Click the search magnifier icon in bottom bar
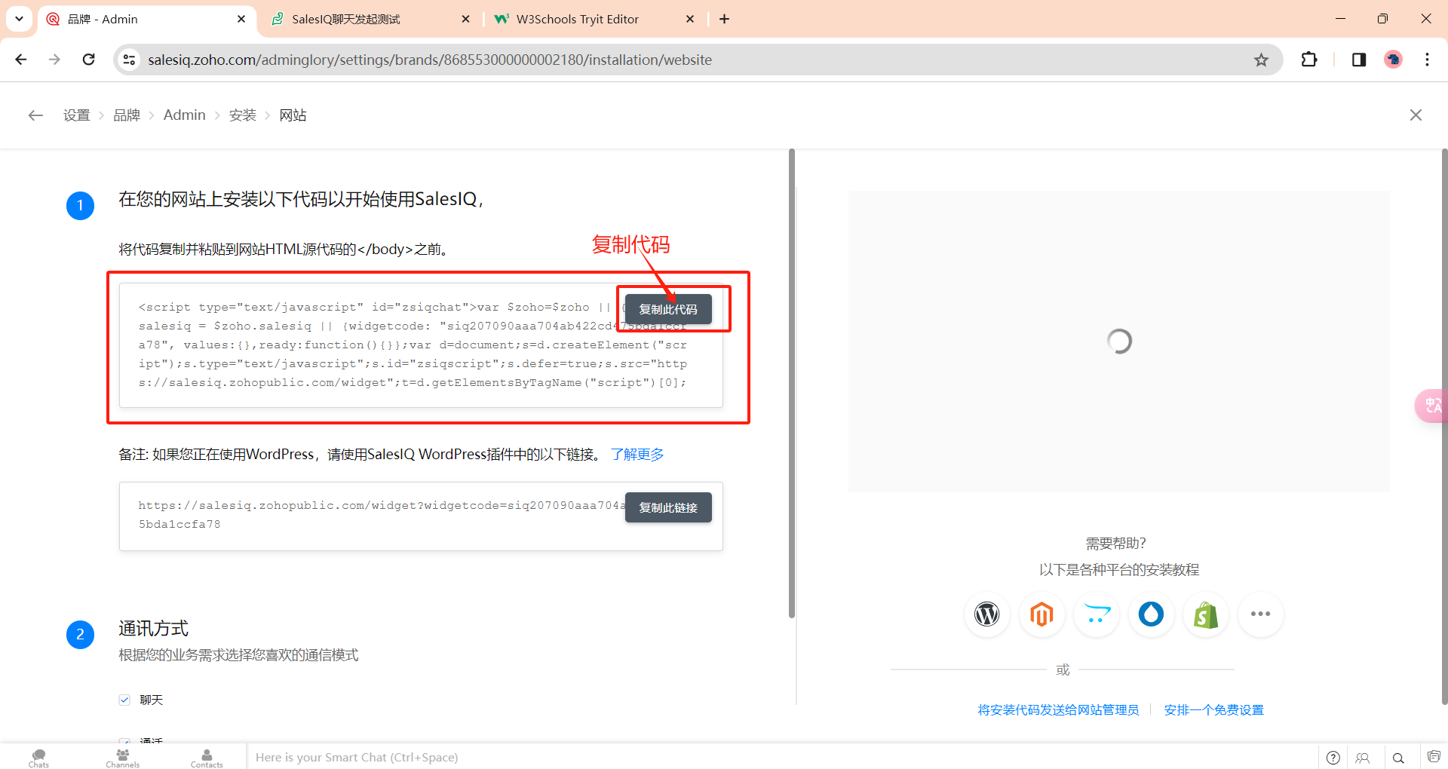The image size is (1448, 769). 1398,758
